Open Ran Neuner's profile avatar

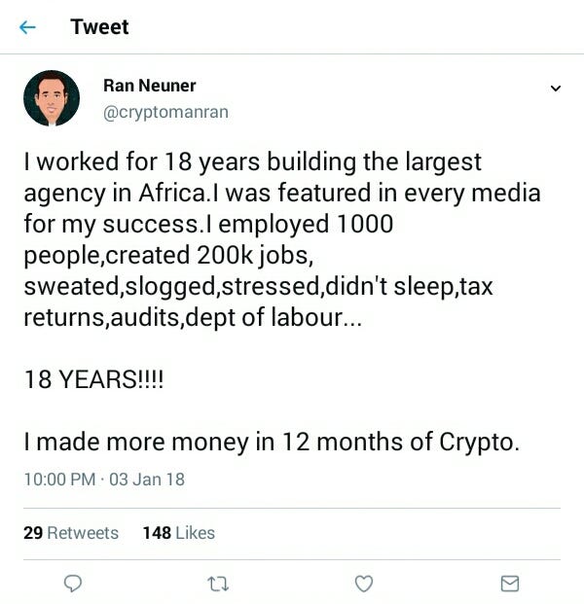pos(52,98)
